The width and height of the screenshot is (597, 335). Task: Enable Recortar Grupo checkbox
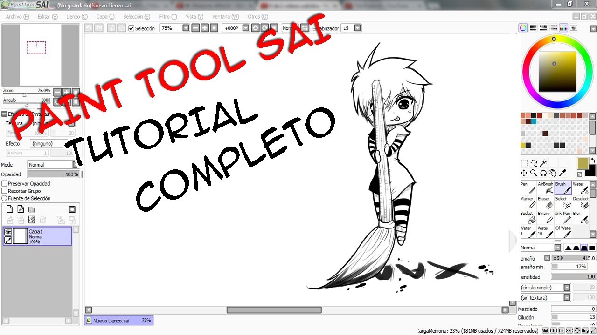point(4,191)
